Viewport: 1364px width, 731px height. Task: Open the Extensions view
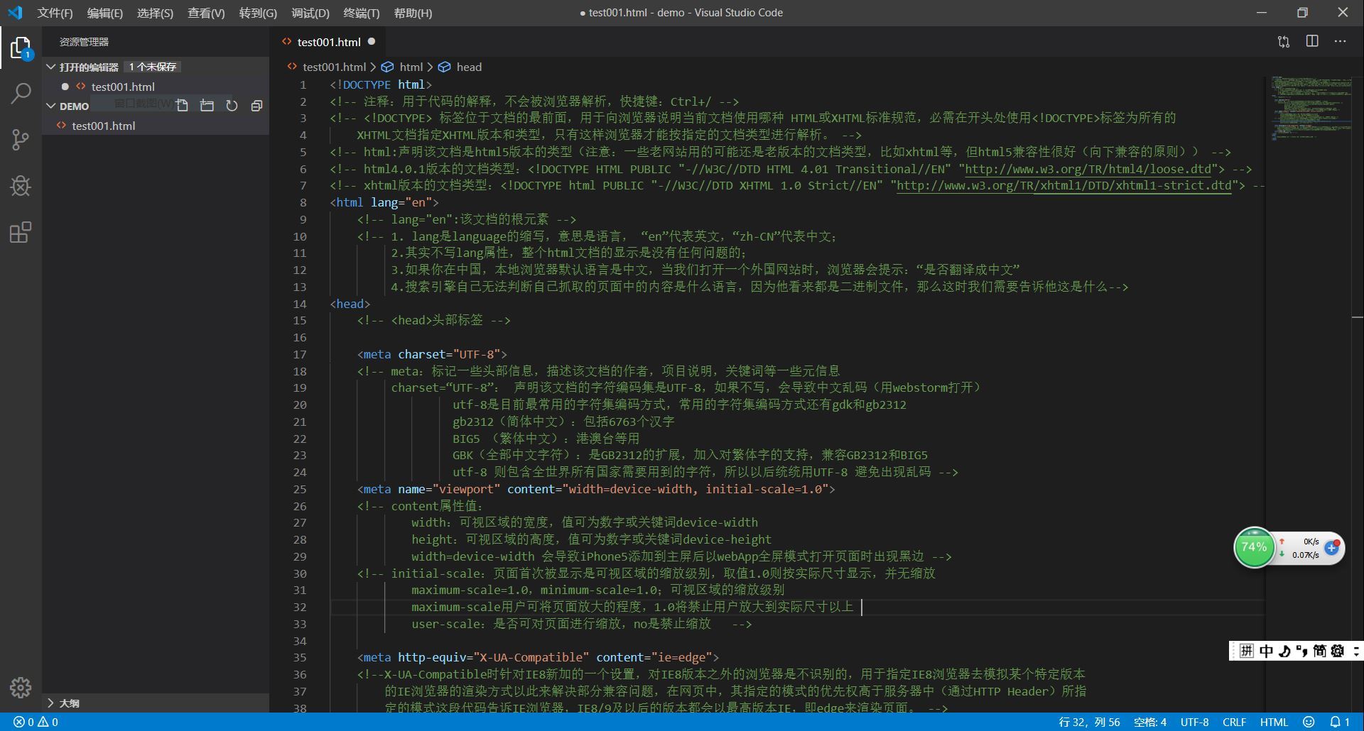point(21,232)
